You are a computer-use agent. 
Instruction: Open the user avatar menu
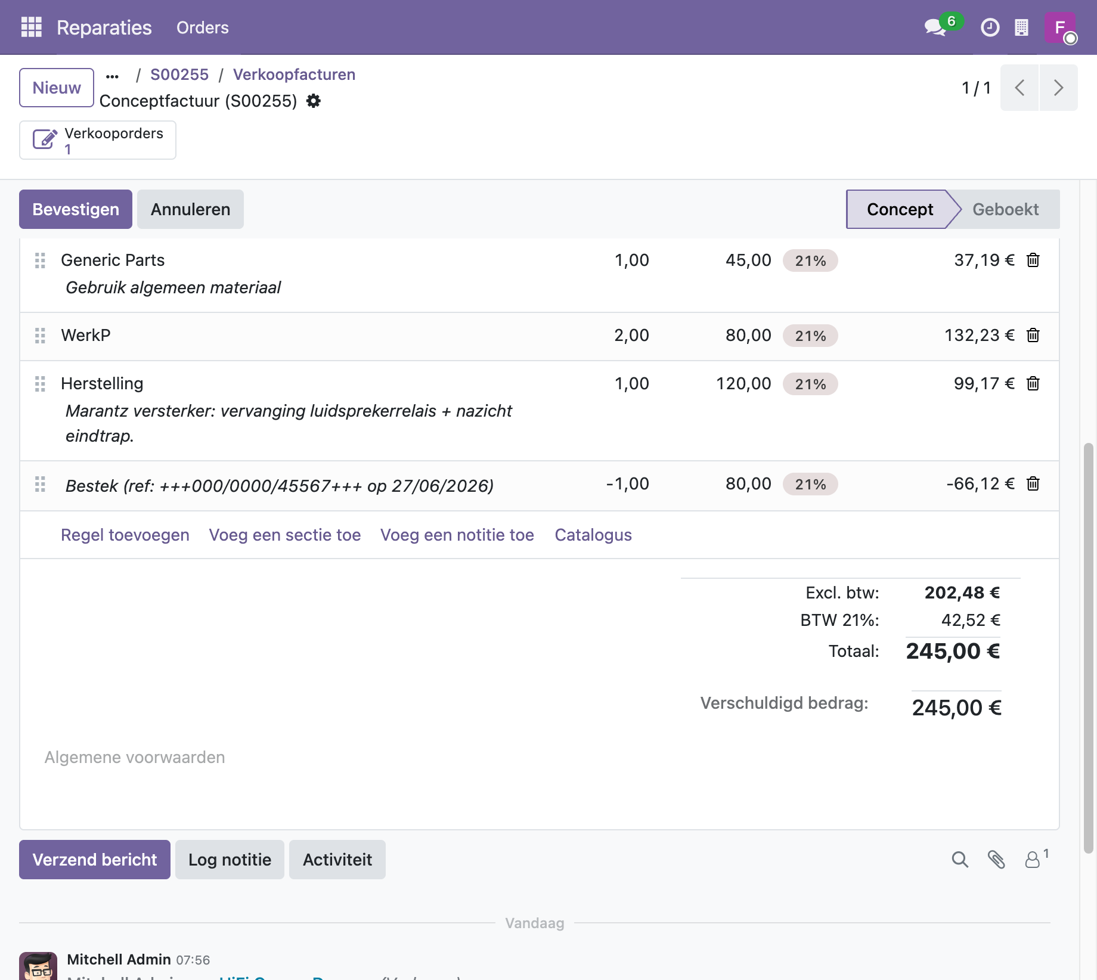click(x=1061, y=27)
